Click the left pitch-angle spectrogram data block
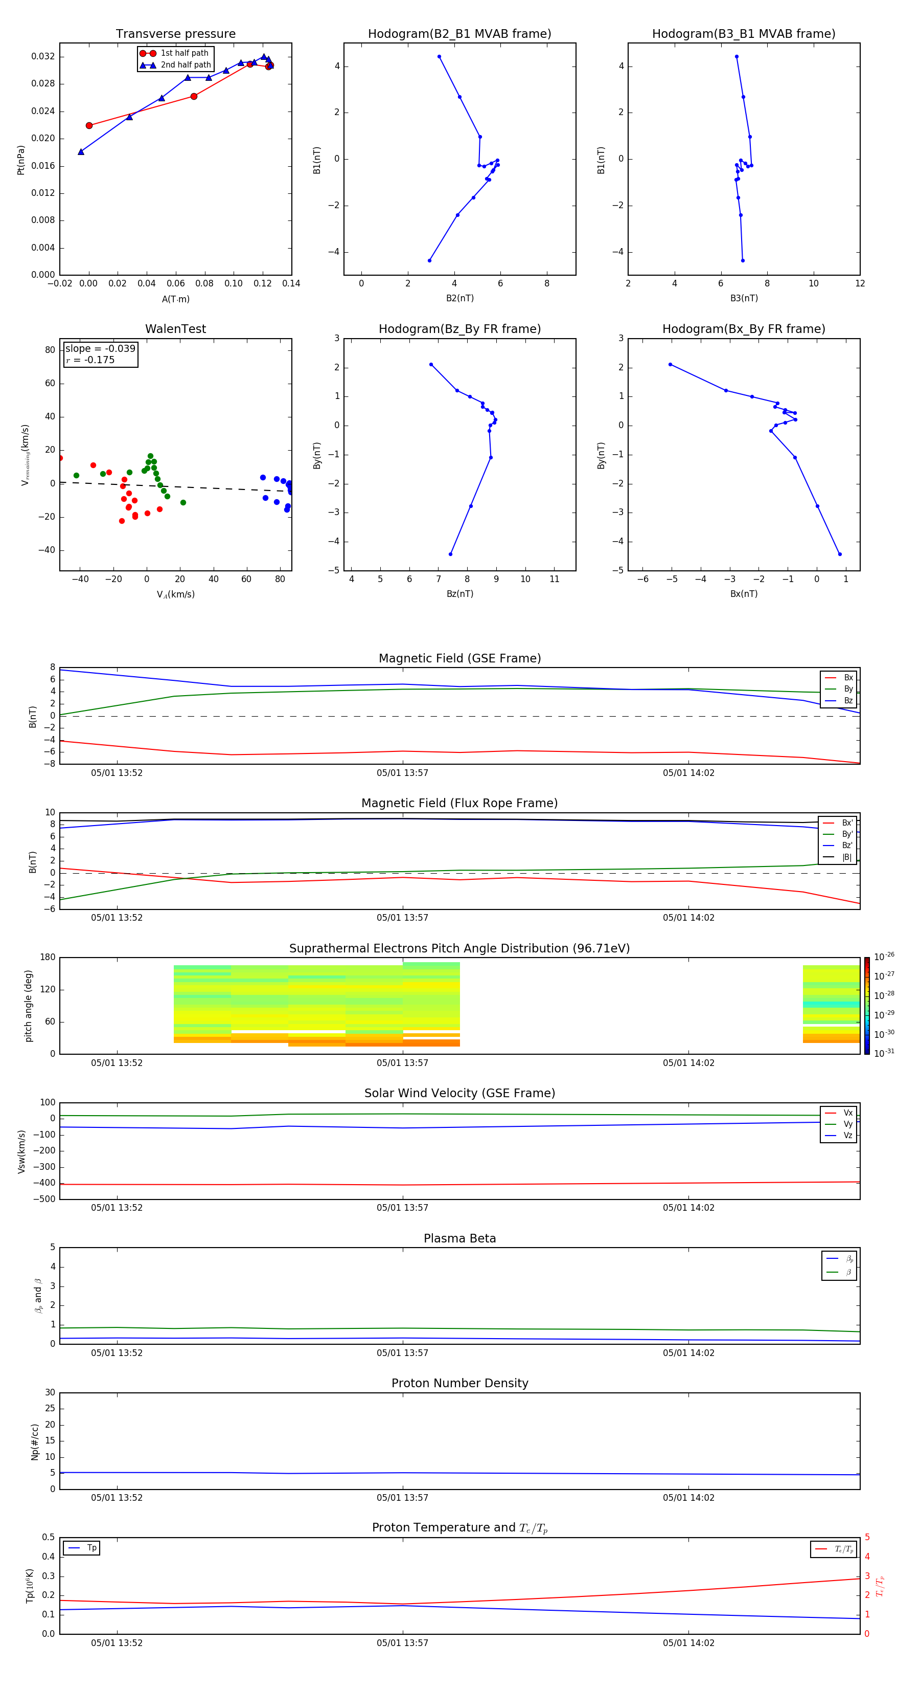This screenshot has width=920, height=1688. tap(317, 1004)
